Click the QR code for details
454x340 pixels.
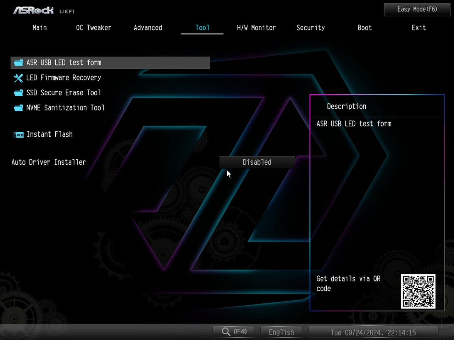pyautogui.click(x=418, y=291)
